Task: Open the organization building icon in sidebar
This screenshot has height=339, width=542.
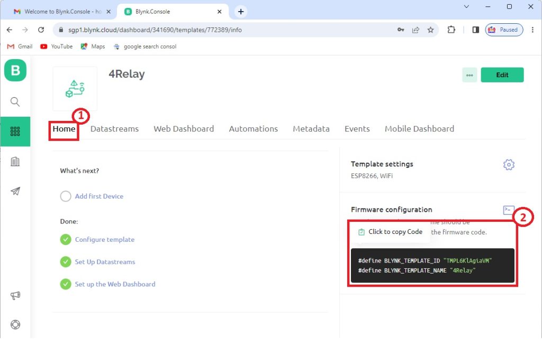Action: tap(15, 162)
